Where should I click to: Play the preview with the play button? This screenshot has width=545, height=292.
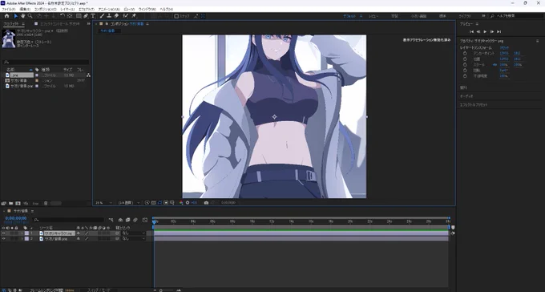point(485,31)
